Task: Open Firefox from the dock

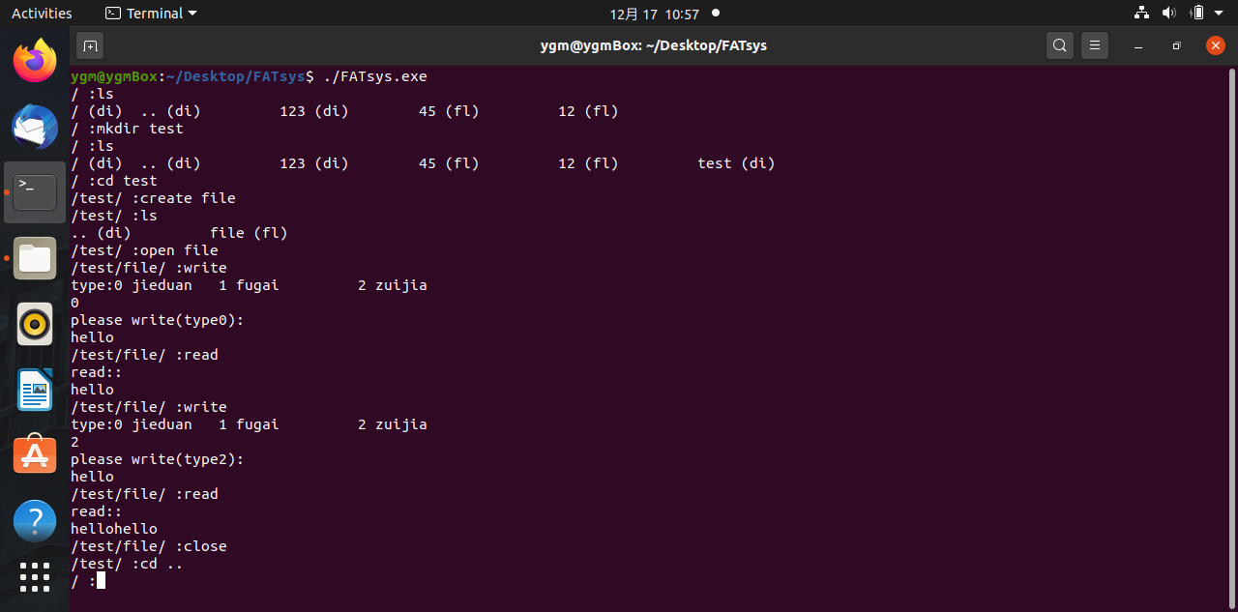Action: [35, 61]
